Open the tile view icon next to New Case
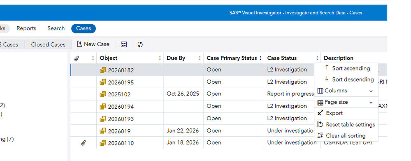The height and width of the screenshot is (161, 411). coord(124,44)
